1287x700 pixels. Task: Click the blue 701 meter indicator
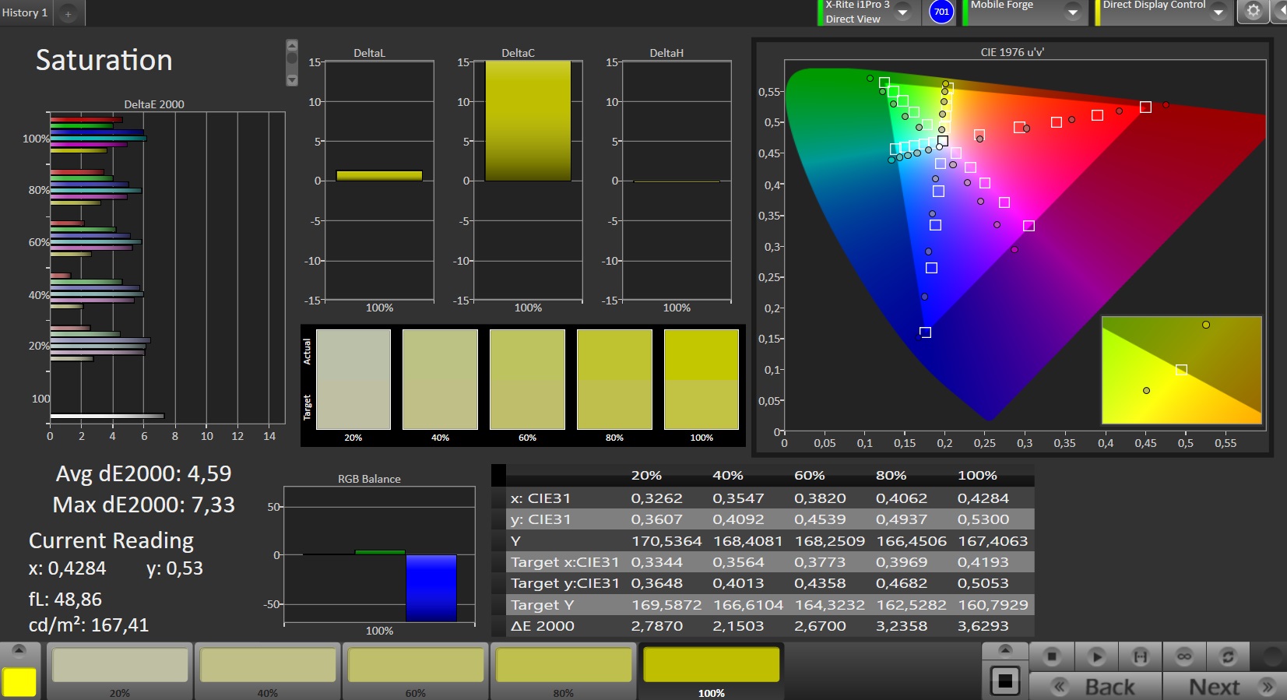point(941,12)
